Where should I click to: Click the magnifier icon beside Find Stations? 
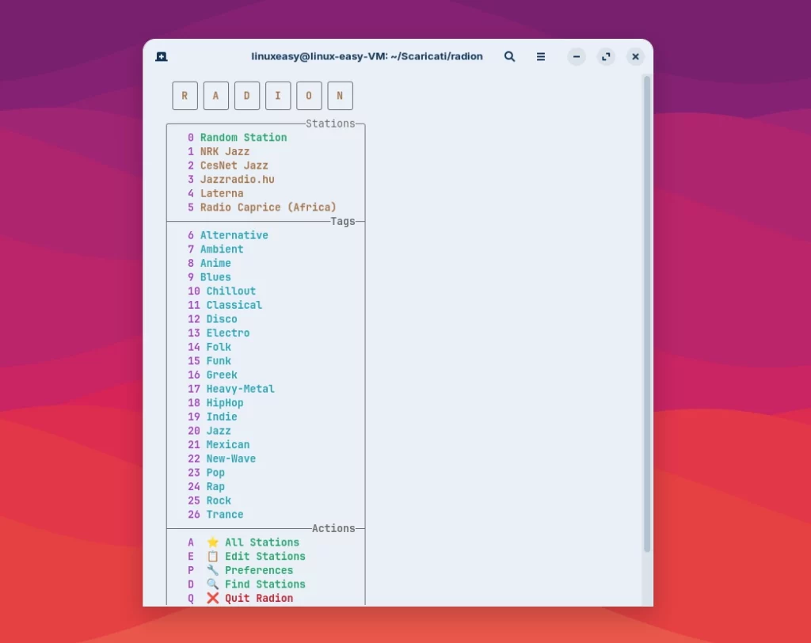click(212, 584)
